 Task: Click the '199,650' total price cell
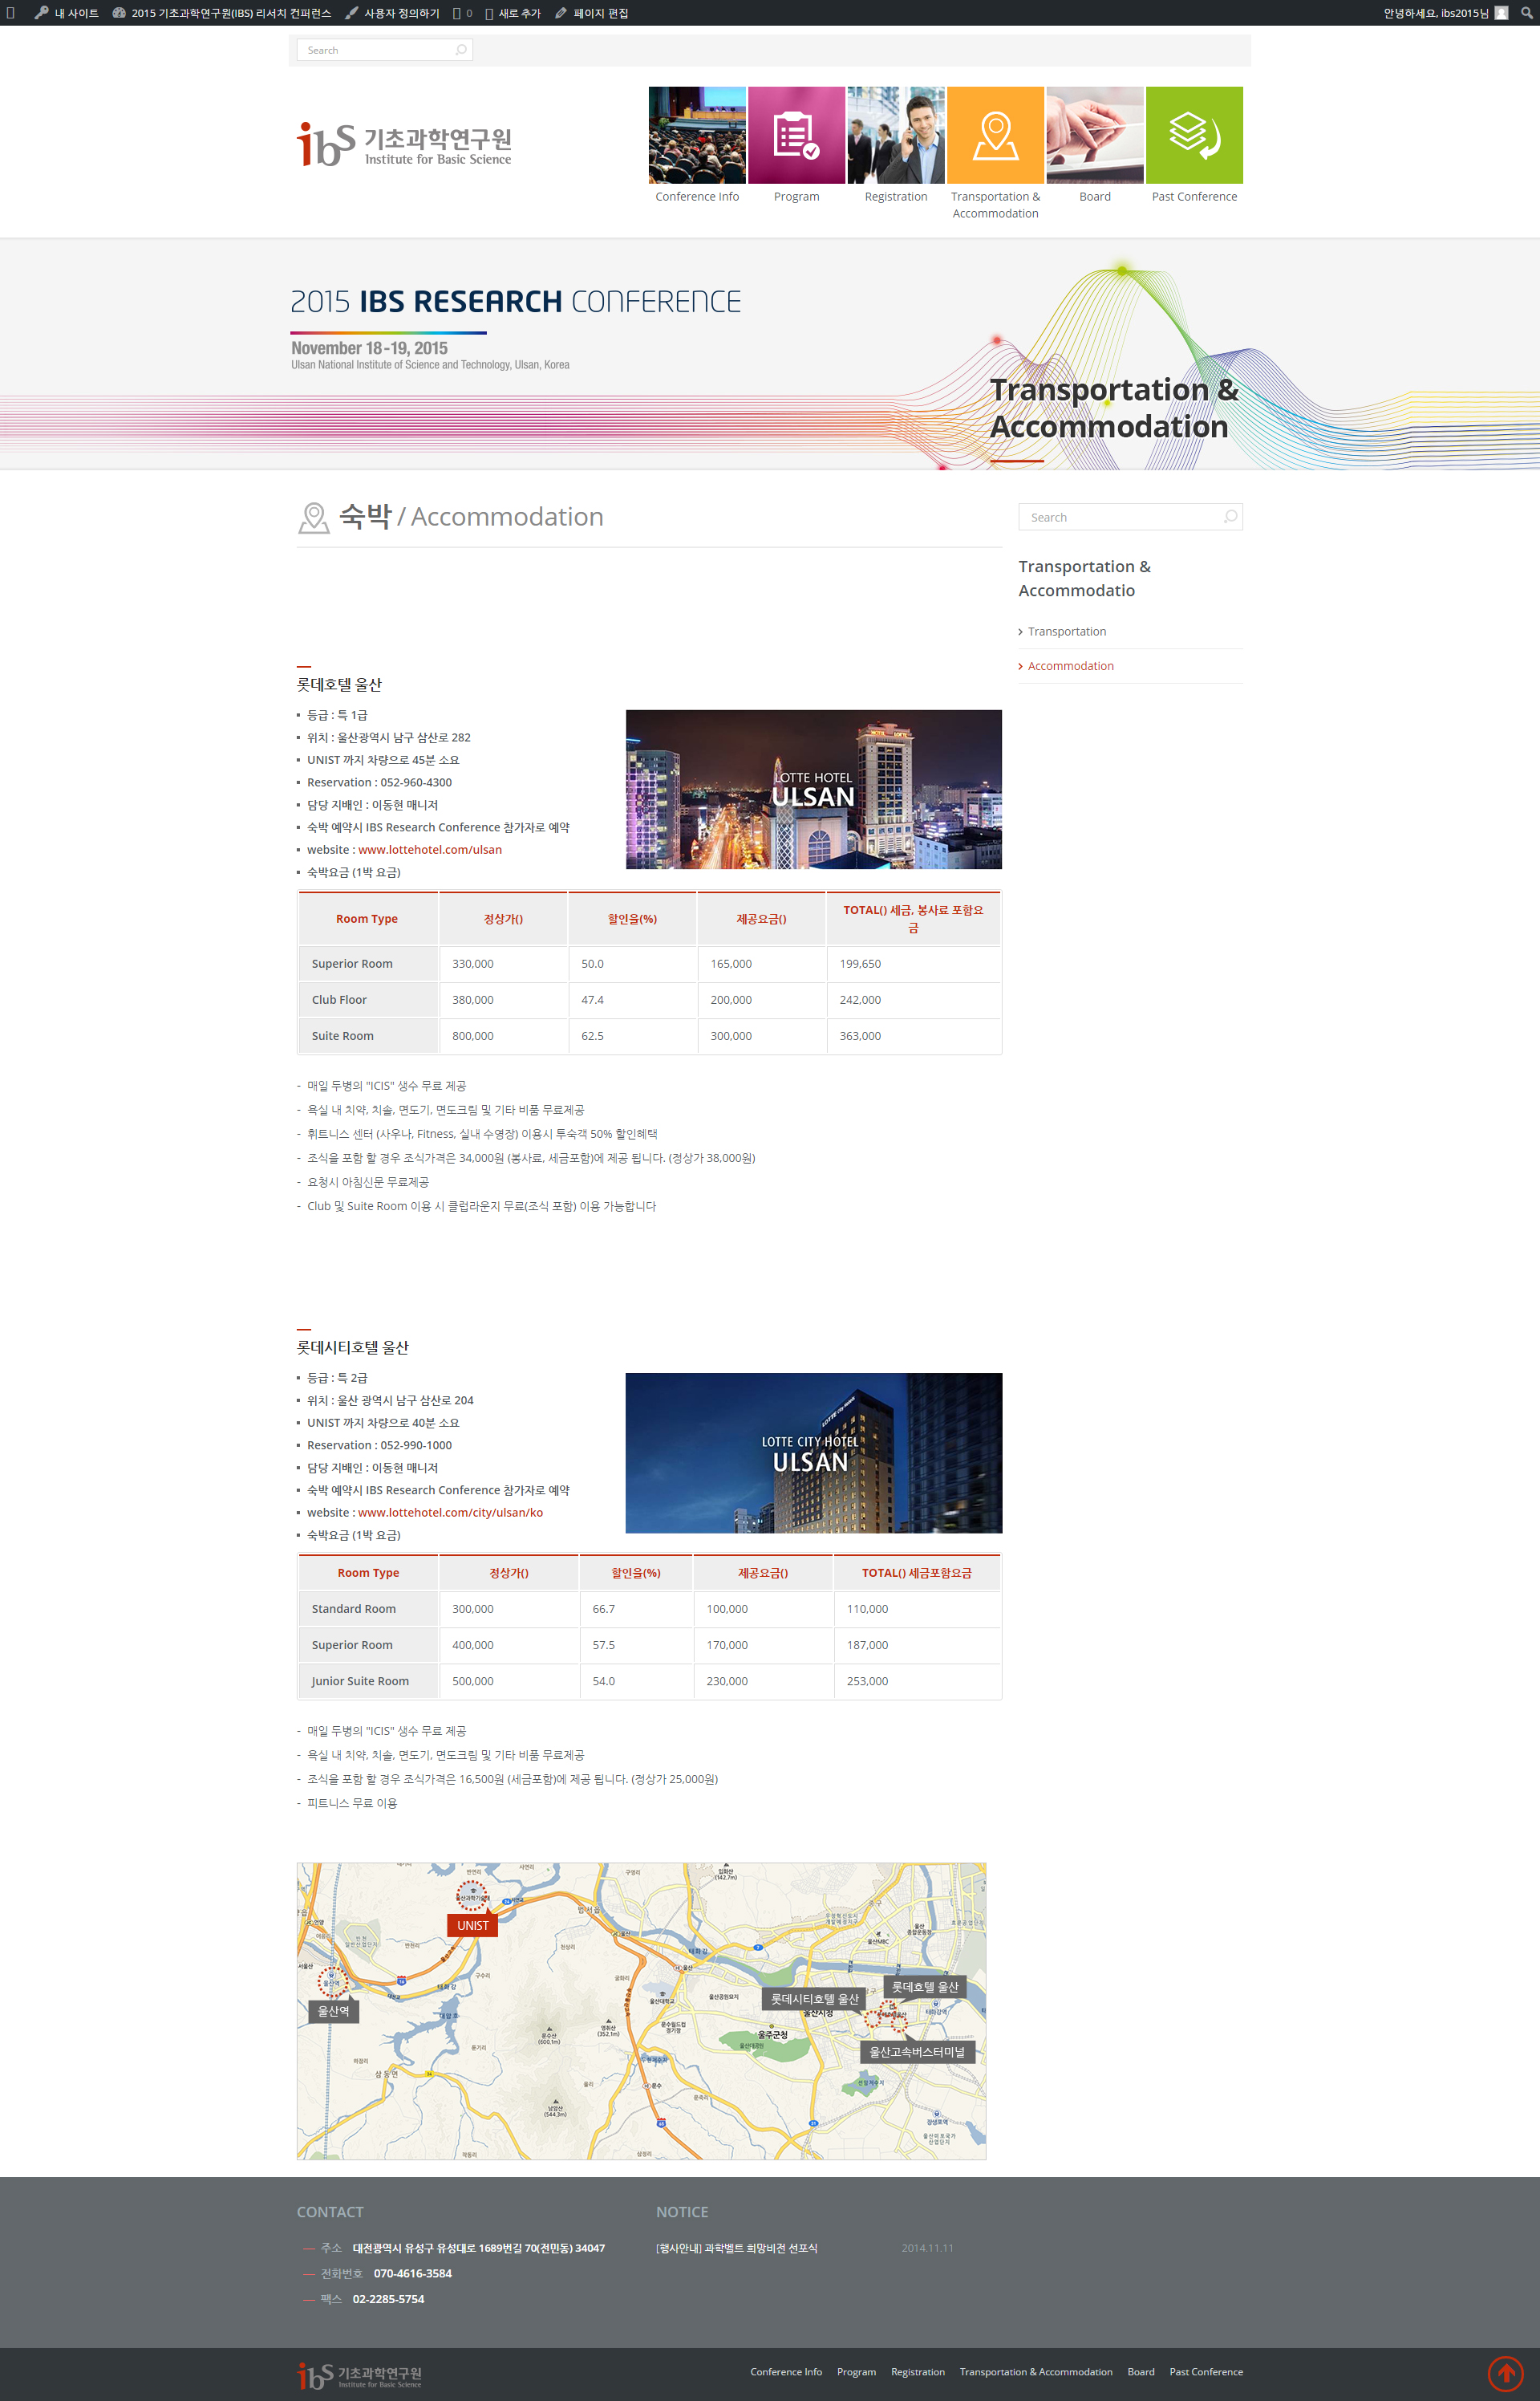pyautogui.click(x=914, y=964)
